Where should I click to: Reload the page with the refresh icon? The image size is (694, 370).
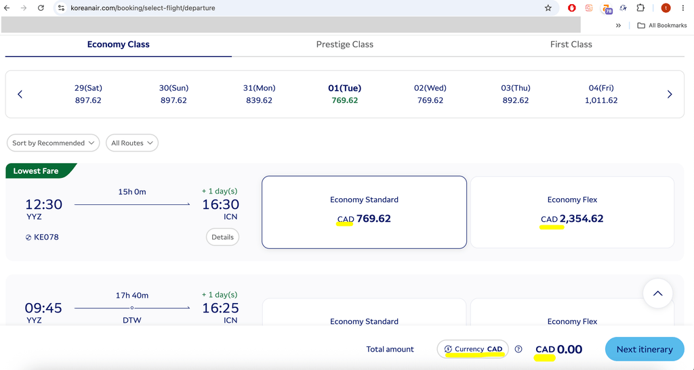click(x=41, y=8)
